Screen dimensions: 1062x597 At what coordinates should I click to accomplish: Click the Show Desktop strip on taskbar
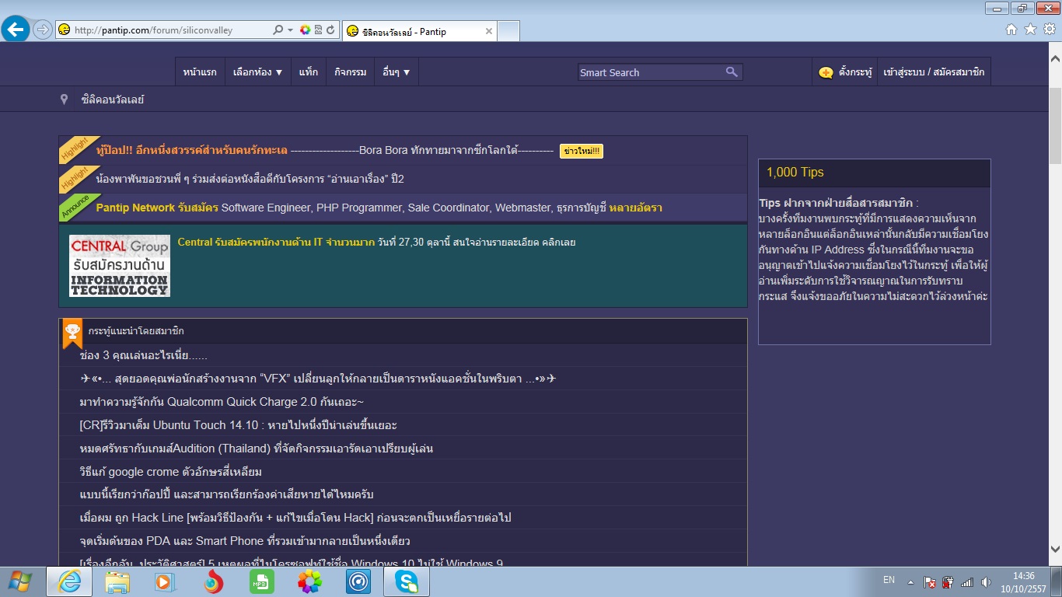coord(1057,581)
